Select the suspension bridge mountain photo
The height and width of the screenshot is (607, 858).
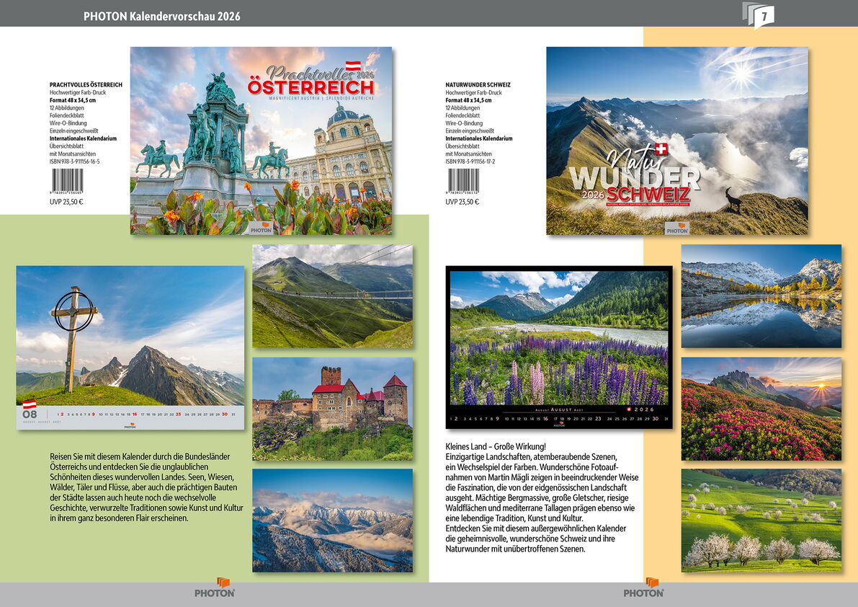[x=332, y=296]
